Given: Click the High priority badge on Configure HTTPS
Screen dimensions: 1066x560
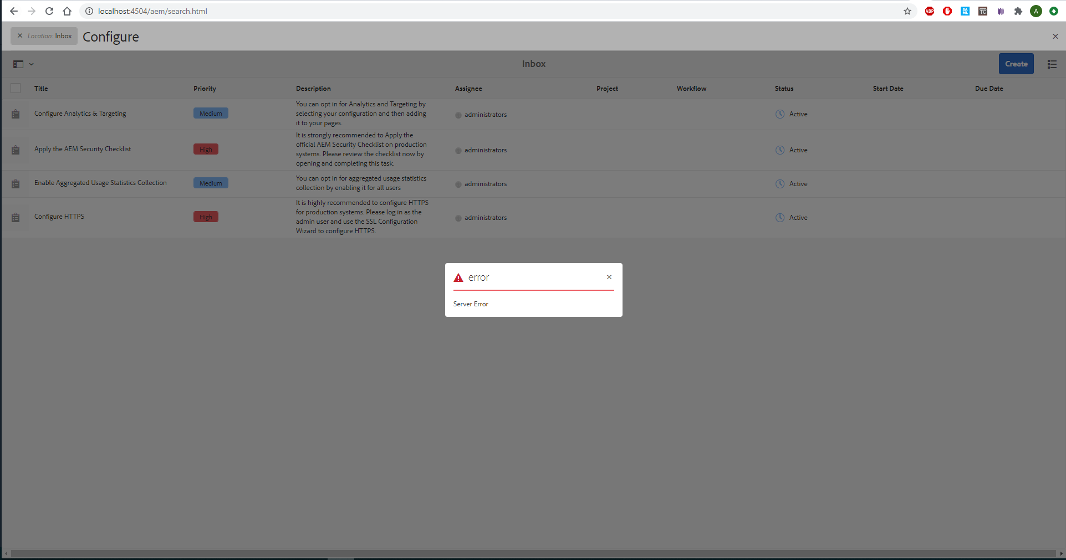Looking at the screenshot, I should (205, 216).
